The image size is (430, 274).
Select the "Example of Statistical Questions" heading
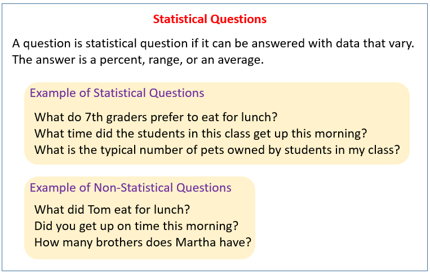tap(117, 93)
